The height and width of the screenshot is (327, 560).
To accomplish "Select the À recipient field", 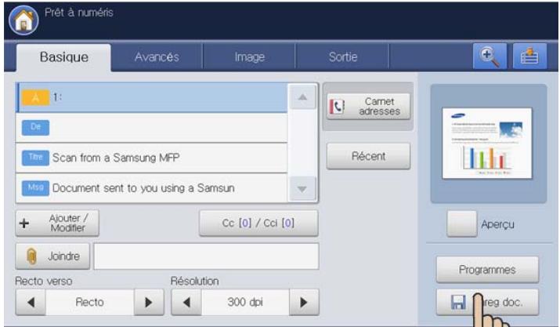I will click(151, 98).
